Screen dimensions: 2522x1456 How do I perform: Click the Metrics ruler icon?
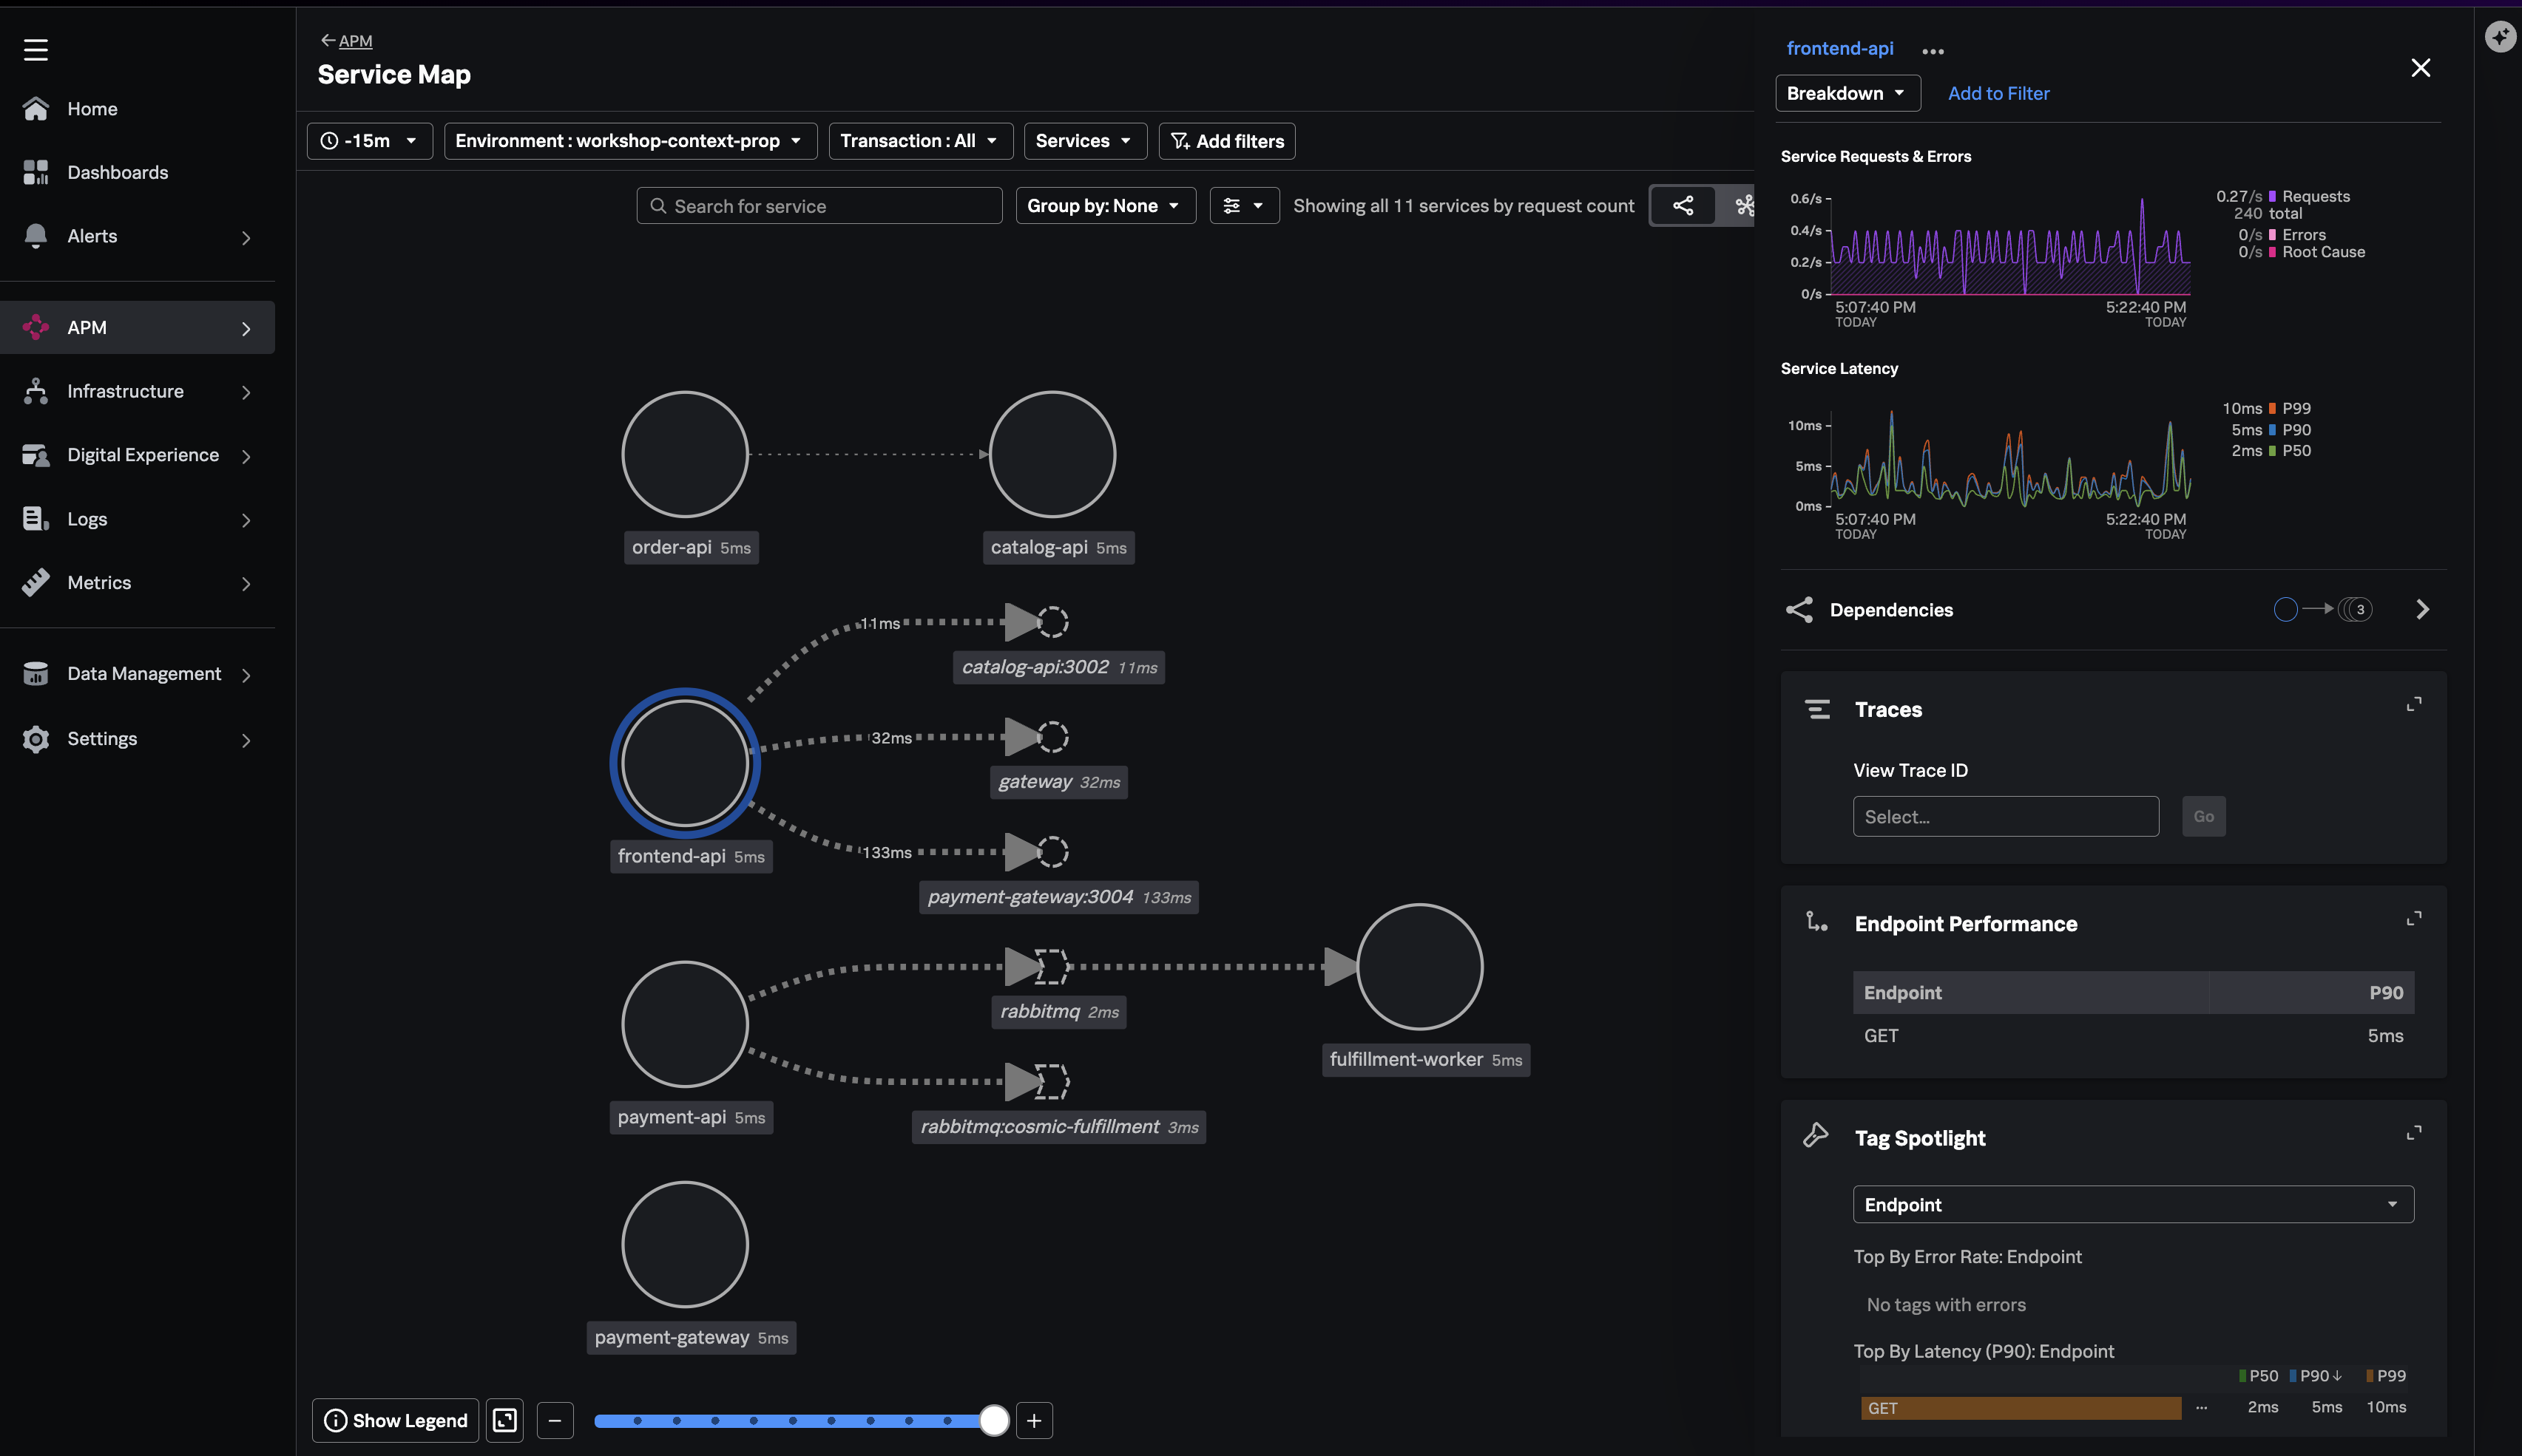(36, 582)
